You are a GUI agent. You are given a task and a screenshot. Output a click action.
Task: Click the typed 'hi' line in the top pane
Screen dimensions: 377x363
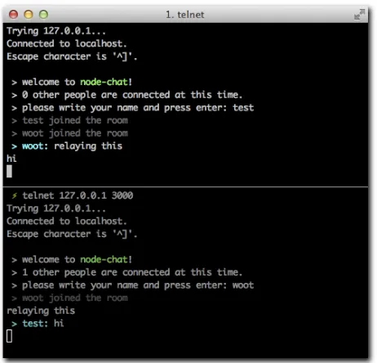click(11, 159)
